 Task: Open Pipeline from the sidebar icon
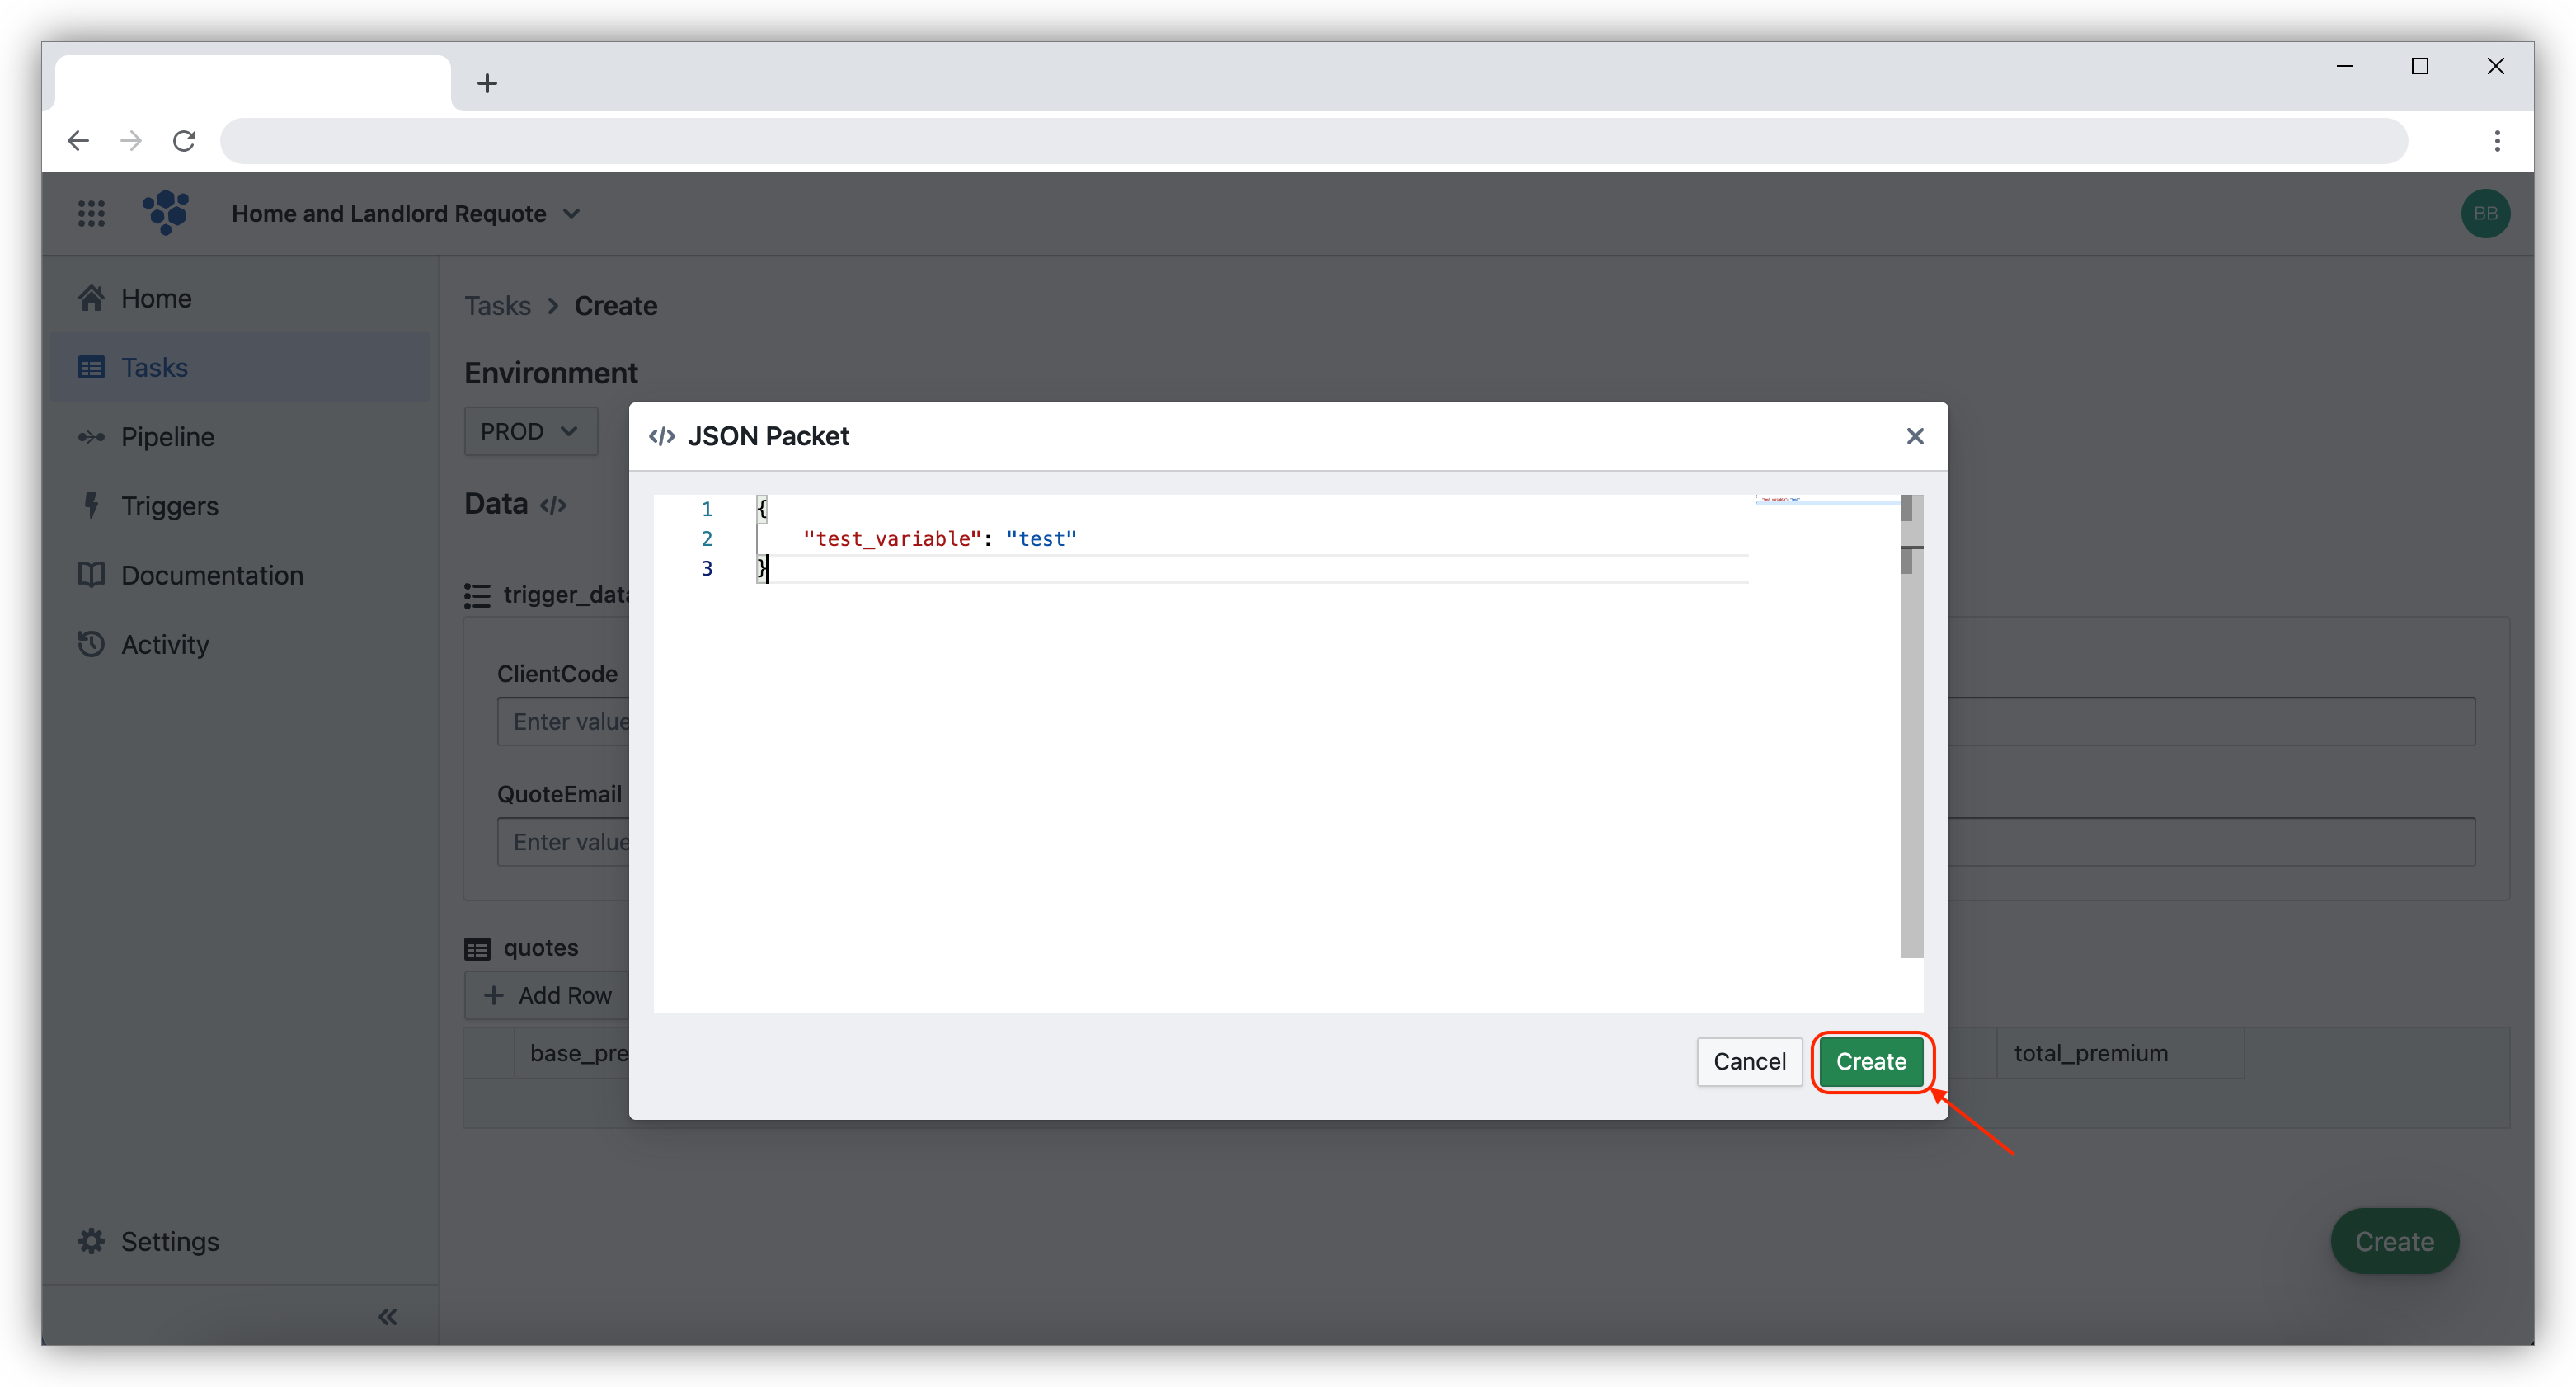(x=92, y=436)
